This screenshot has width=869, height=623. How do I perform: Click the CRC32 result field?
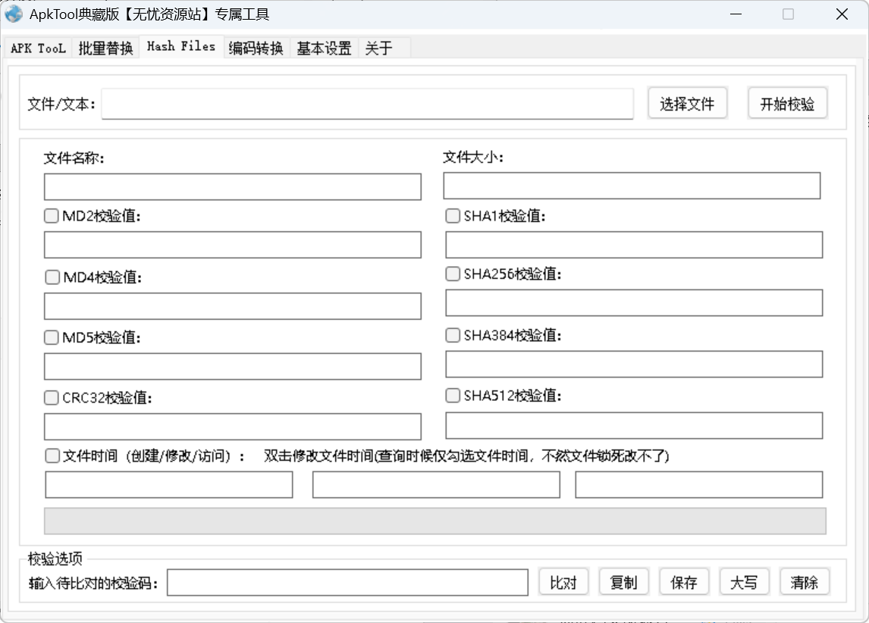[x=233, y=427]
